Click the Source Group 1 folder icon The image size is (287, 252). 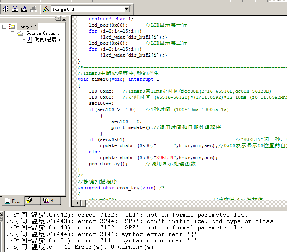coord(20,33)
